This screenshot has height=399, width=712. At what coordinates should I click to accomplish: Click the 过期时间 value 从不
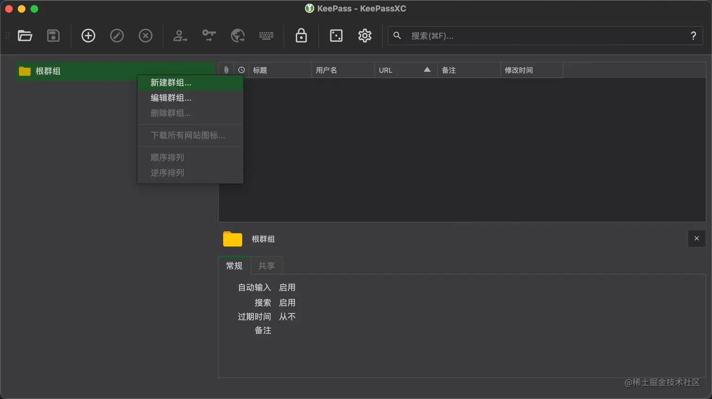coord(287,317)
